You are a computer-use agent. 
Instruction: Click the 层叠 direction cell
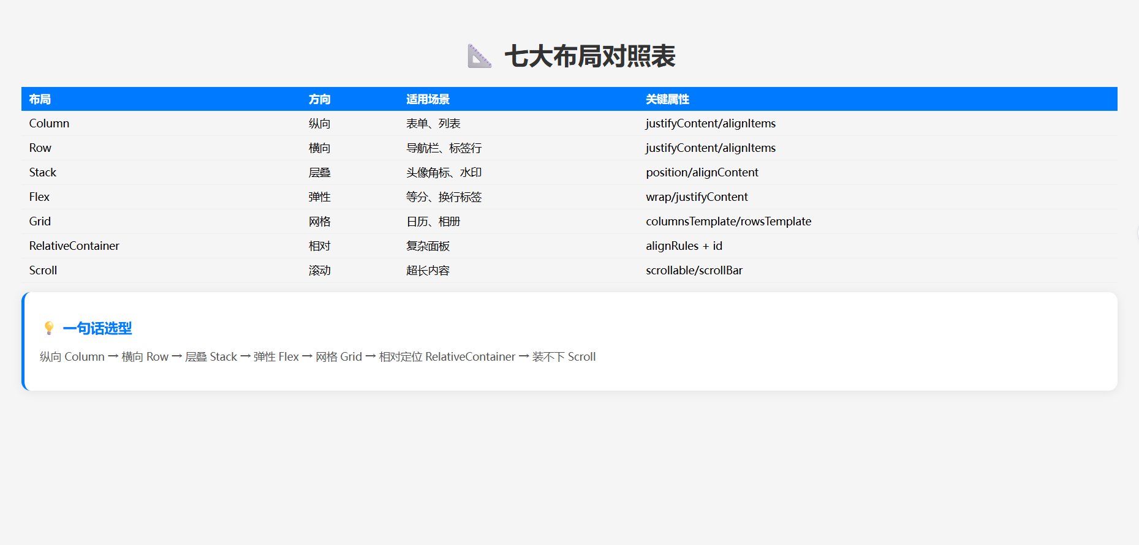pos(319,172)
